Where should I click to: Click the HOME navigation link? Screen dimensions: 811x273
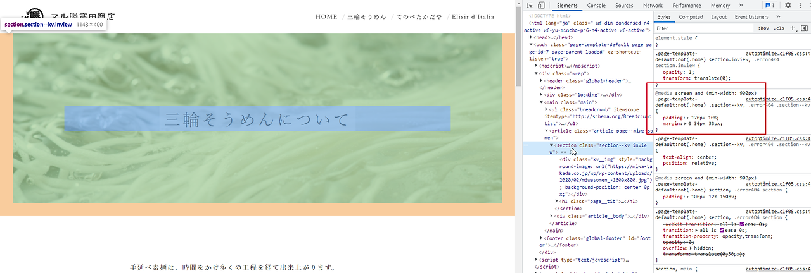pos(326,16)
